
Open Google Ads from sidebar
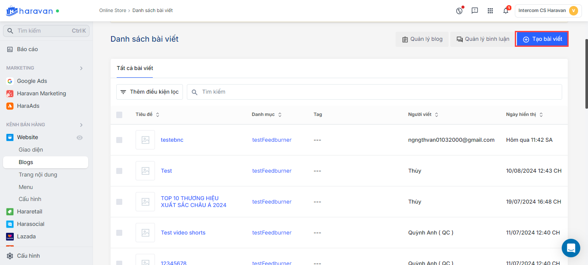[x=32, y=81]
